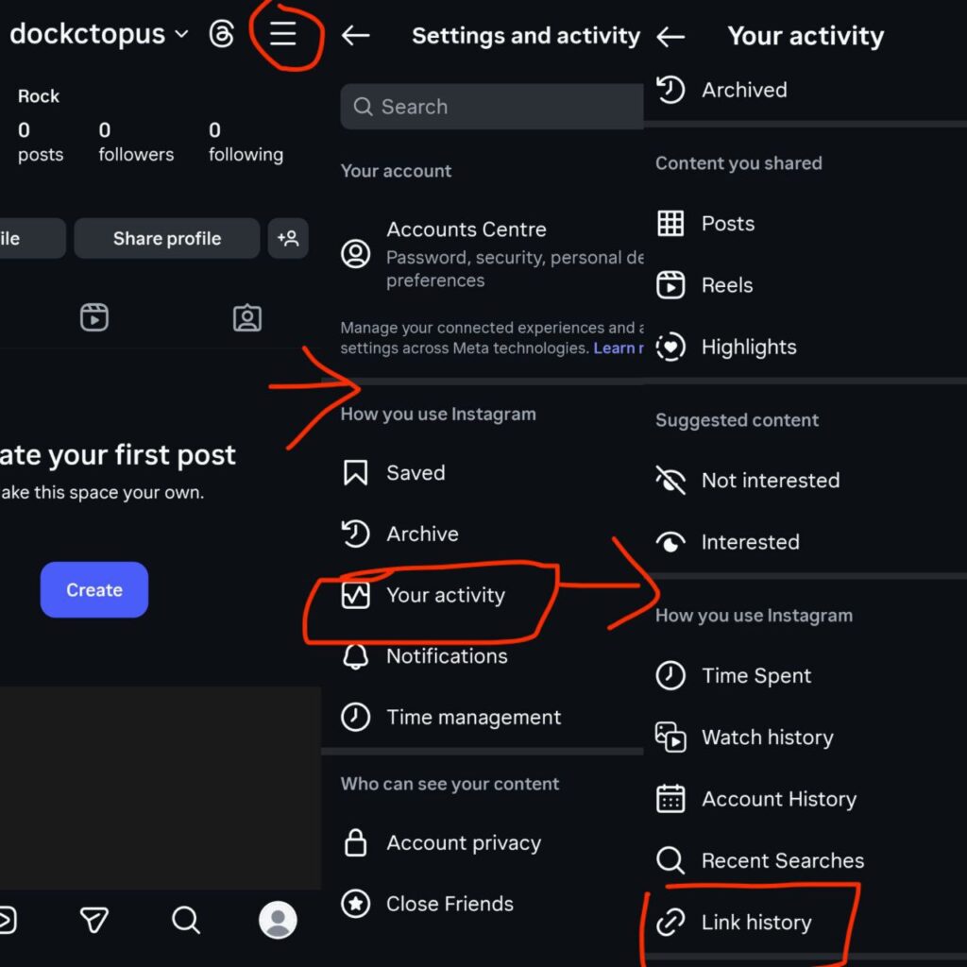Select the Saved bookmark icon
The image size is (967, 967).
click(356, 472)
